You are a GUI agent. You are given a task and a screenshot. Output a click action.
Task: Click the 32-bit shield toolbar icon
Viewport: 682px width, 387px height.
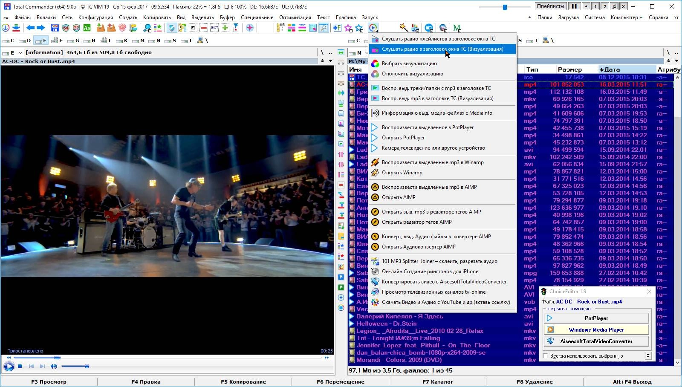coord(76,28)
